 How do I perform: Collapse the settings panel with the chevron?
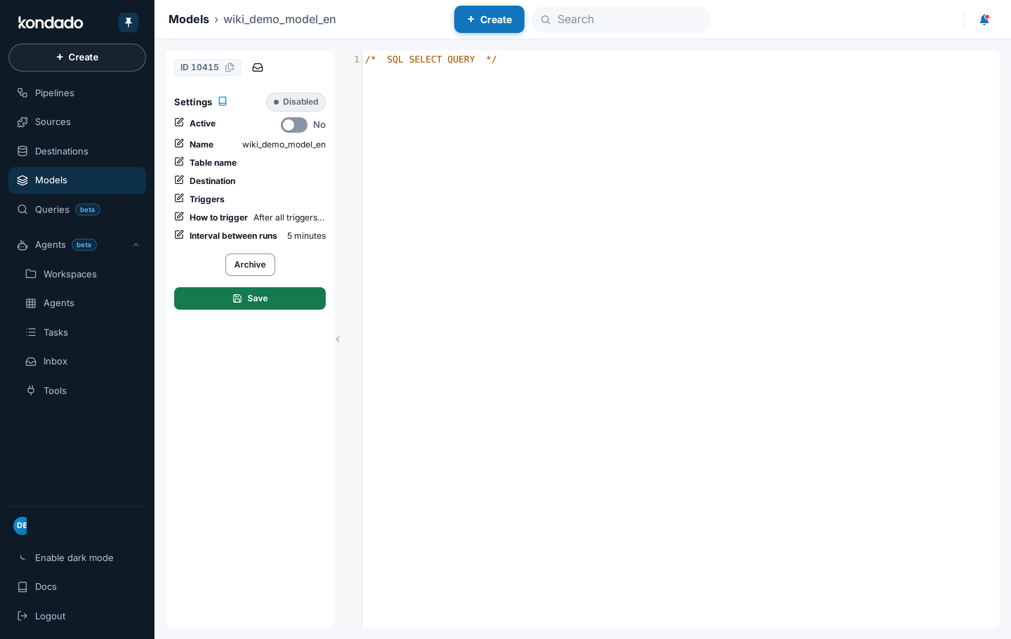338,339
